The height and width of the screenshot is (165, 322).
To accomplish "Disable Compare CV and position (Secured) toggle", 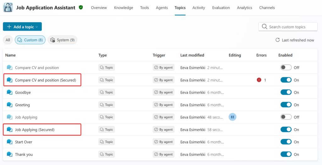I will click(286, 80).
